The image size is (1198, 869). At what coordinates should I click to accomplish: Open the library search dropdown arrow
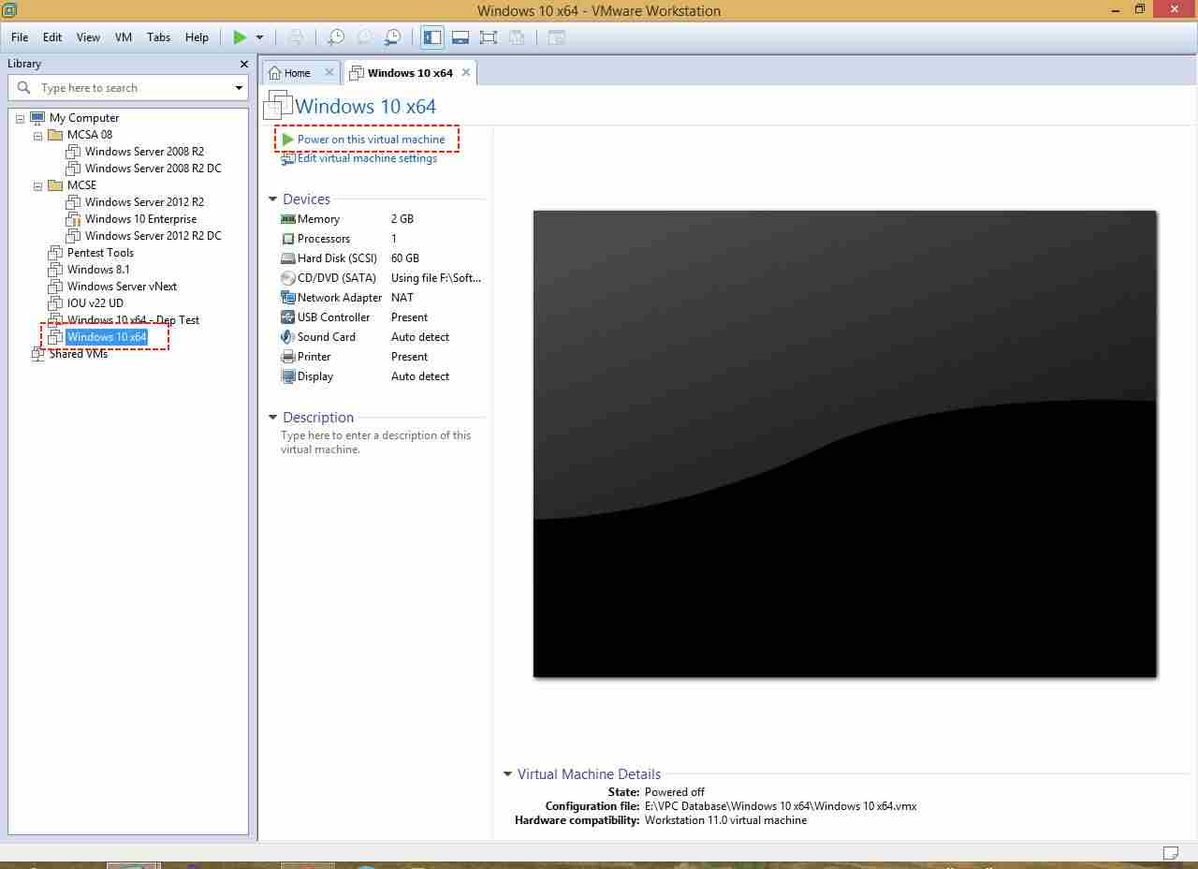tap(239, 88)
